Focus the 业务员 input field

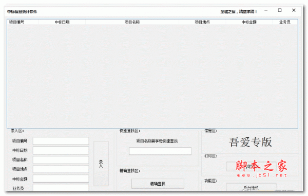click(61, 188)
